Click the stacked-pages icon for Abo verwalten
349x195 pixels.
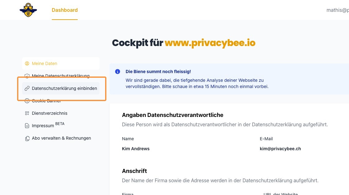coord(27,138)
